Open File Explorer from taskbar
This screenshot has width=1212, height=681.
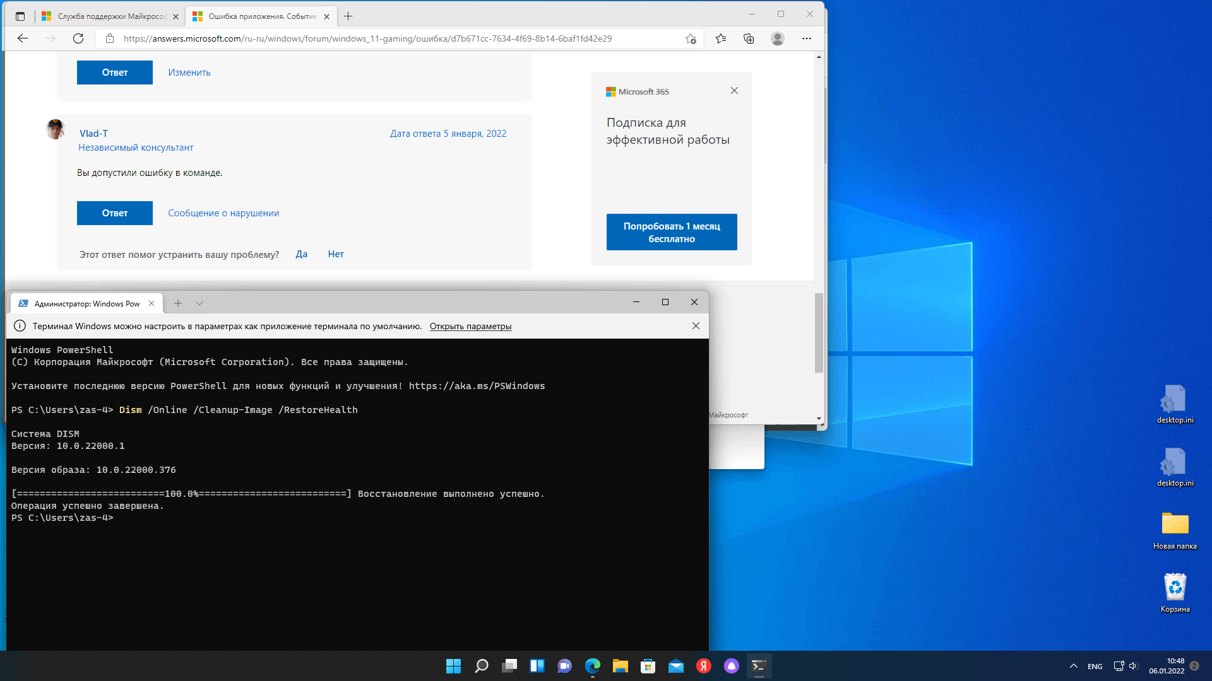tap(621, 666)
